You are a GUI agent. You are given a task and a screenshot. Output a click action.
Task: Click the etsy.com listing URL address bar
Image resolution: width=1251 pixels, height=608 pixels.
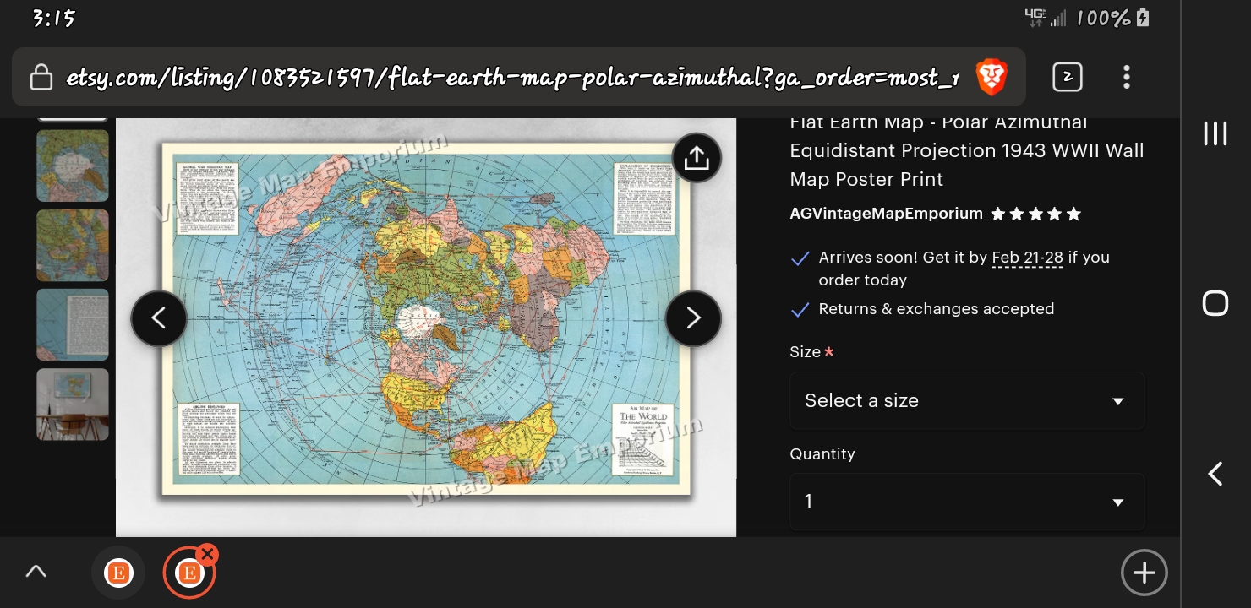511,78
